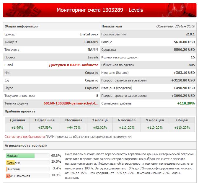Click the high aggressiveness percentage '3.4%'
The width and height of the screenshot is (199, 183).
pyautogui.click(x=57, y=169)
